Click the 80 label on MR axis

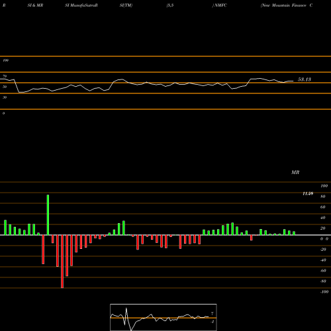[x=323, y=197]
